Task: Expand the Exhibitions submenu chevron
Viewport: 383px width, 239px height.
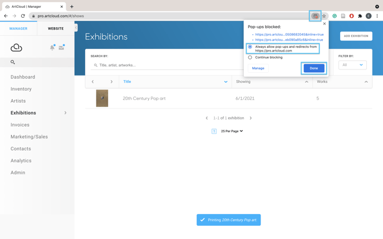Action: pyautogui.click(x=65, y=113)
